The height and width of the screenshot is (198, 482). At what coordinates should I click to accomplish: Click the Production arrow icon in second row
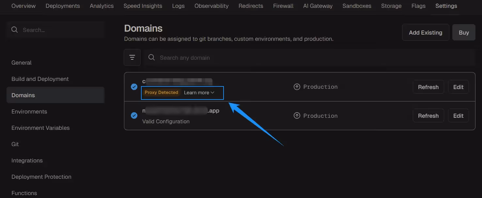coord(297,116)
